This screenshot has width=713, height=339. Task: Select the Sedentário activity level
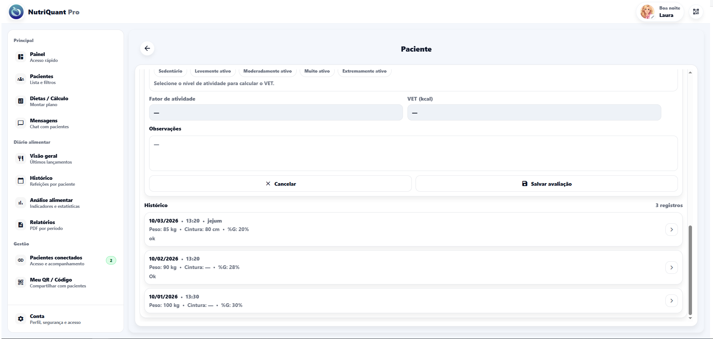coord(170,71)
